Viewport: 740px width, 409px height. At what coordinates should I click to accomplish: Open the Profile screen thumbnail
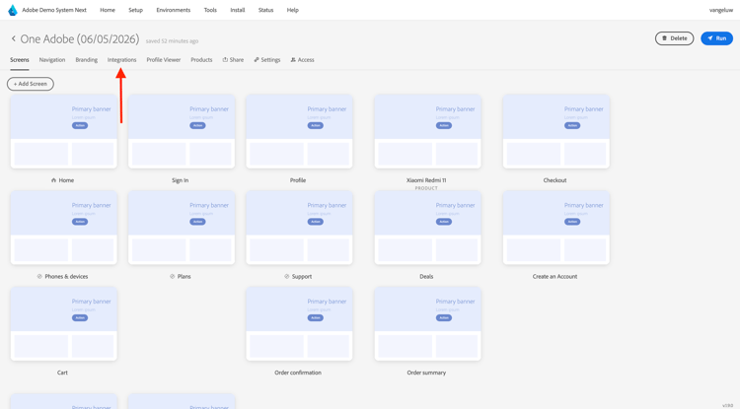[x=299, y=131]
